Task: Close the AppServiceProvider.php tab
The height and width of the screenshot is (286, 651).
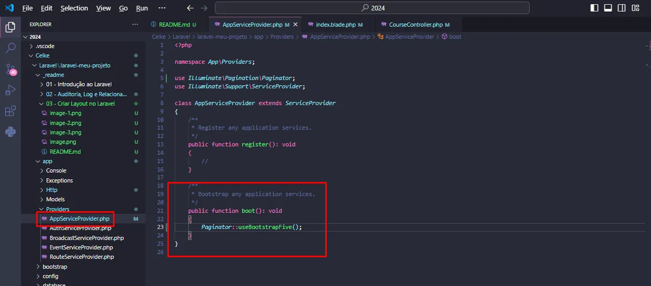Action: tap(295, 25)
